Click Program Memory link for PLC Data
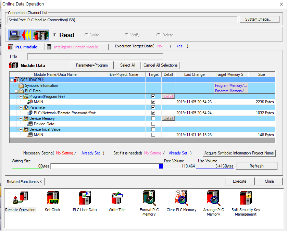The width and height of the screenshot is (287, 231). click(231, 91)
